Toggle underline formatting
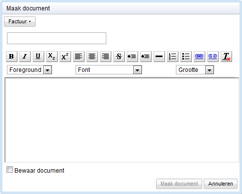Image resolution: width=242 pixels, height=194 pixels. point(38,57)
